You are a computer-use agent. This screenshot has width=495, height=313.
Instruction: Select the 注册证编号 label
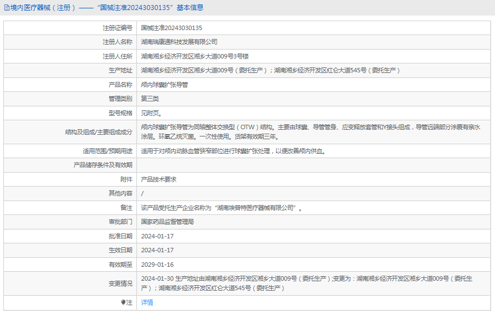(x=117, y=28)
